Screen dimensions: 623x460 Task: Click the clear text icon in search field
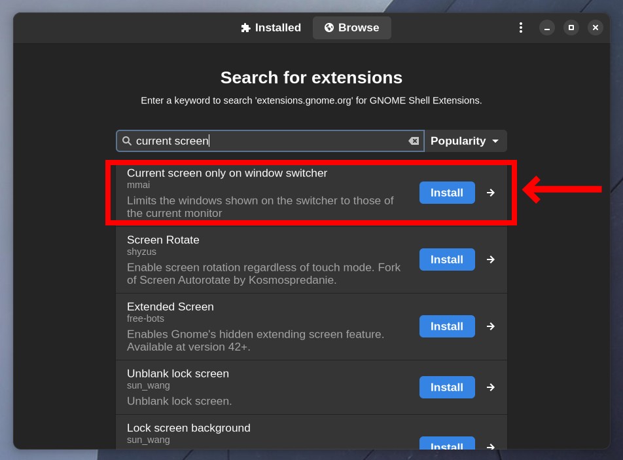coord(414,141)
